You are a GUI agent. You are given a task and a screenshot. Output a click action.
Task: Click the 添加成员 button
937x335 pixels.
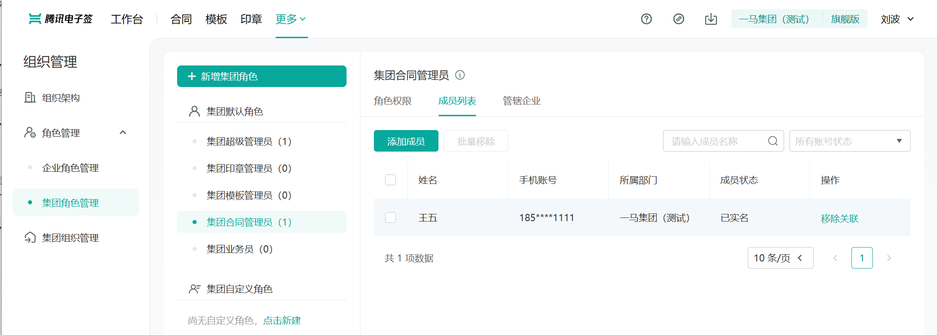[406, 141]
